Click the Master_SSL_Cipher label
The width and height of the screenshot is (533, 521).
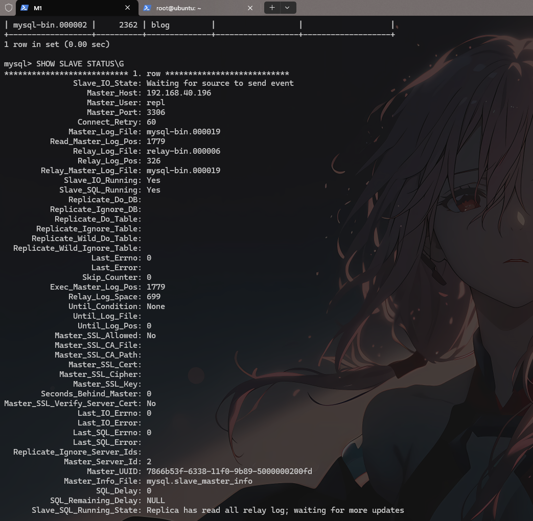click(100, 374)
